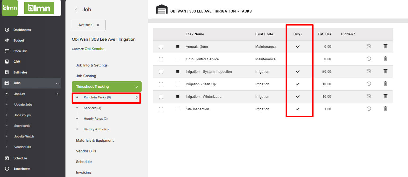The height and width of the screenshot is (177, 408).
Task: Check the Site Inspection row checkbox
Action: 161,109
